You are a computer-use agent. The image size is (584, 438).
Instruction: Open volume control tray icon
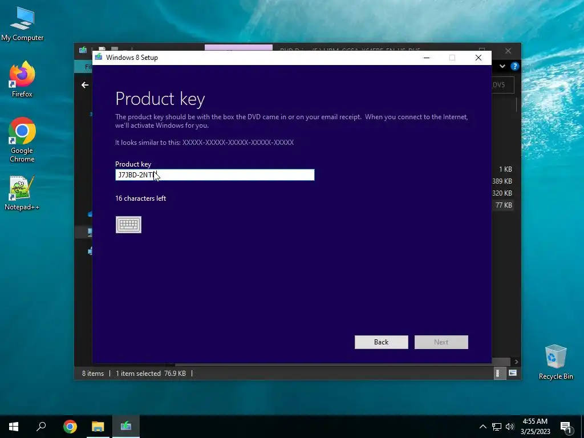pyautogui.click(x=510, y=427)
